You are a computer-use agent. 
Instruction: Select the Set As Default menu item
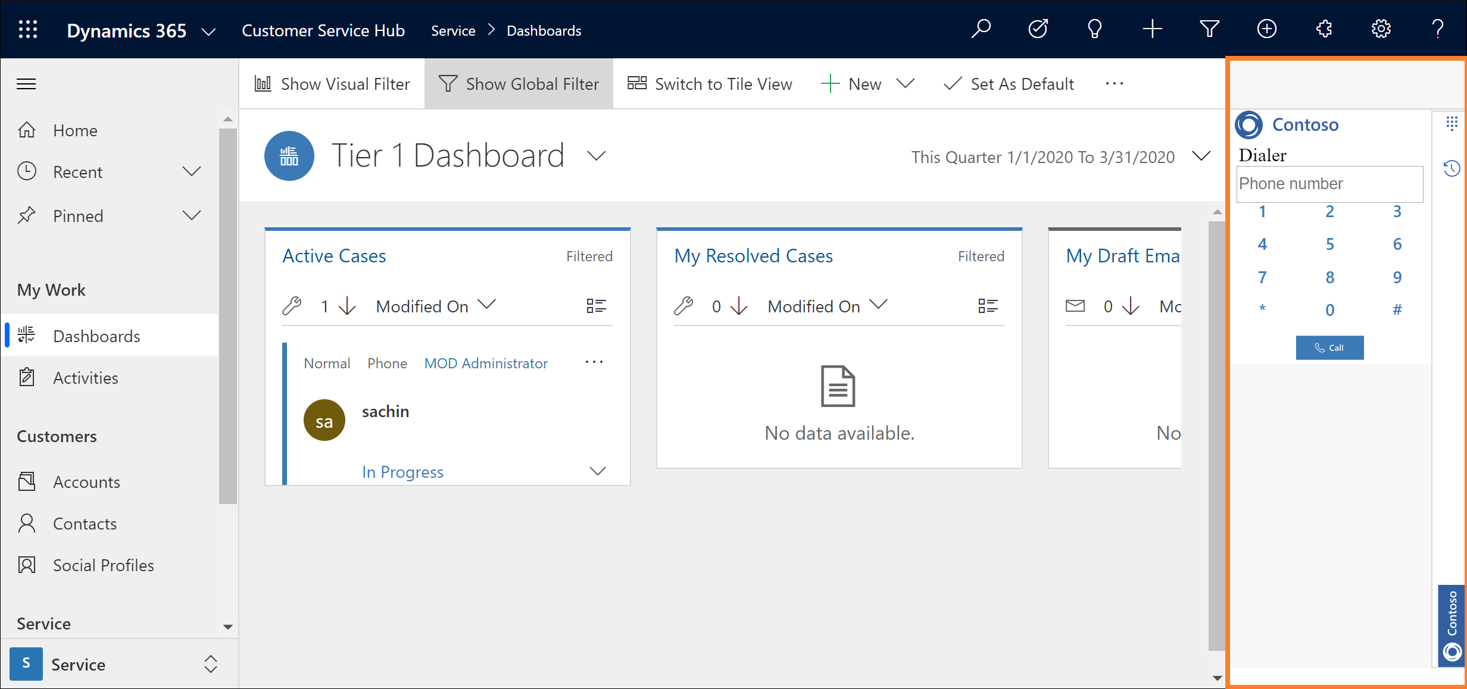pos(1010,83)
